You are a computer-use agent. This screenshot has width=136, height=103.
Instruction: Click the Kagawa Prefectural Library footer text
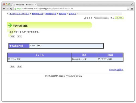[64, 76]
